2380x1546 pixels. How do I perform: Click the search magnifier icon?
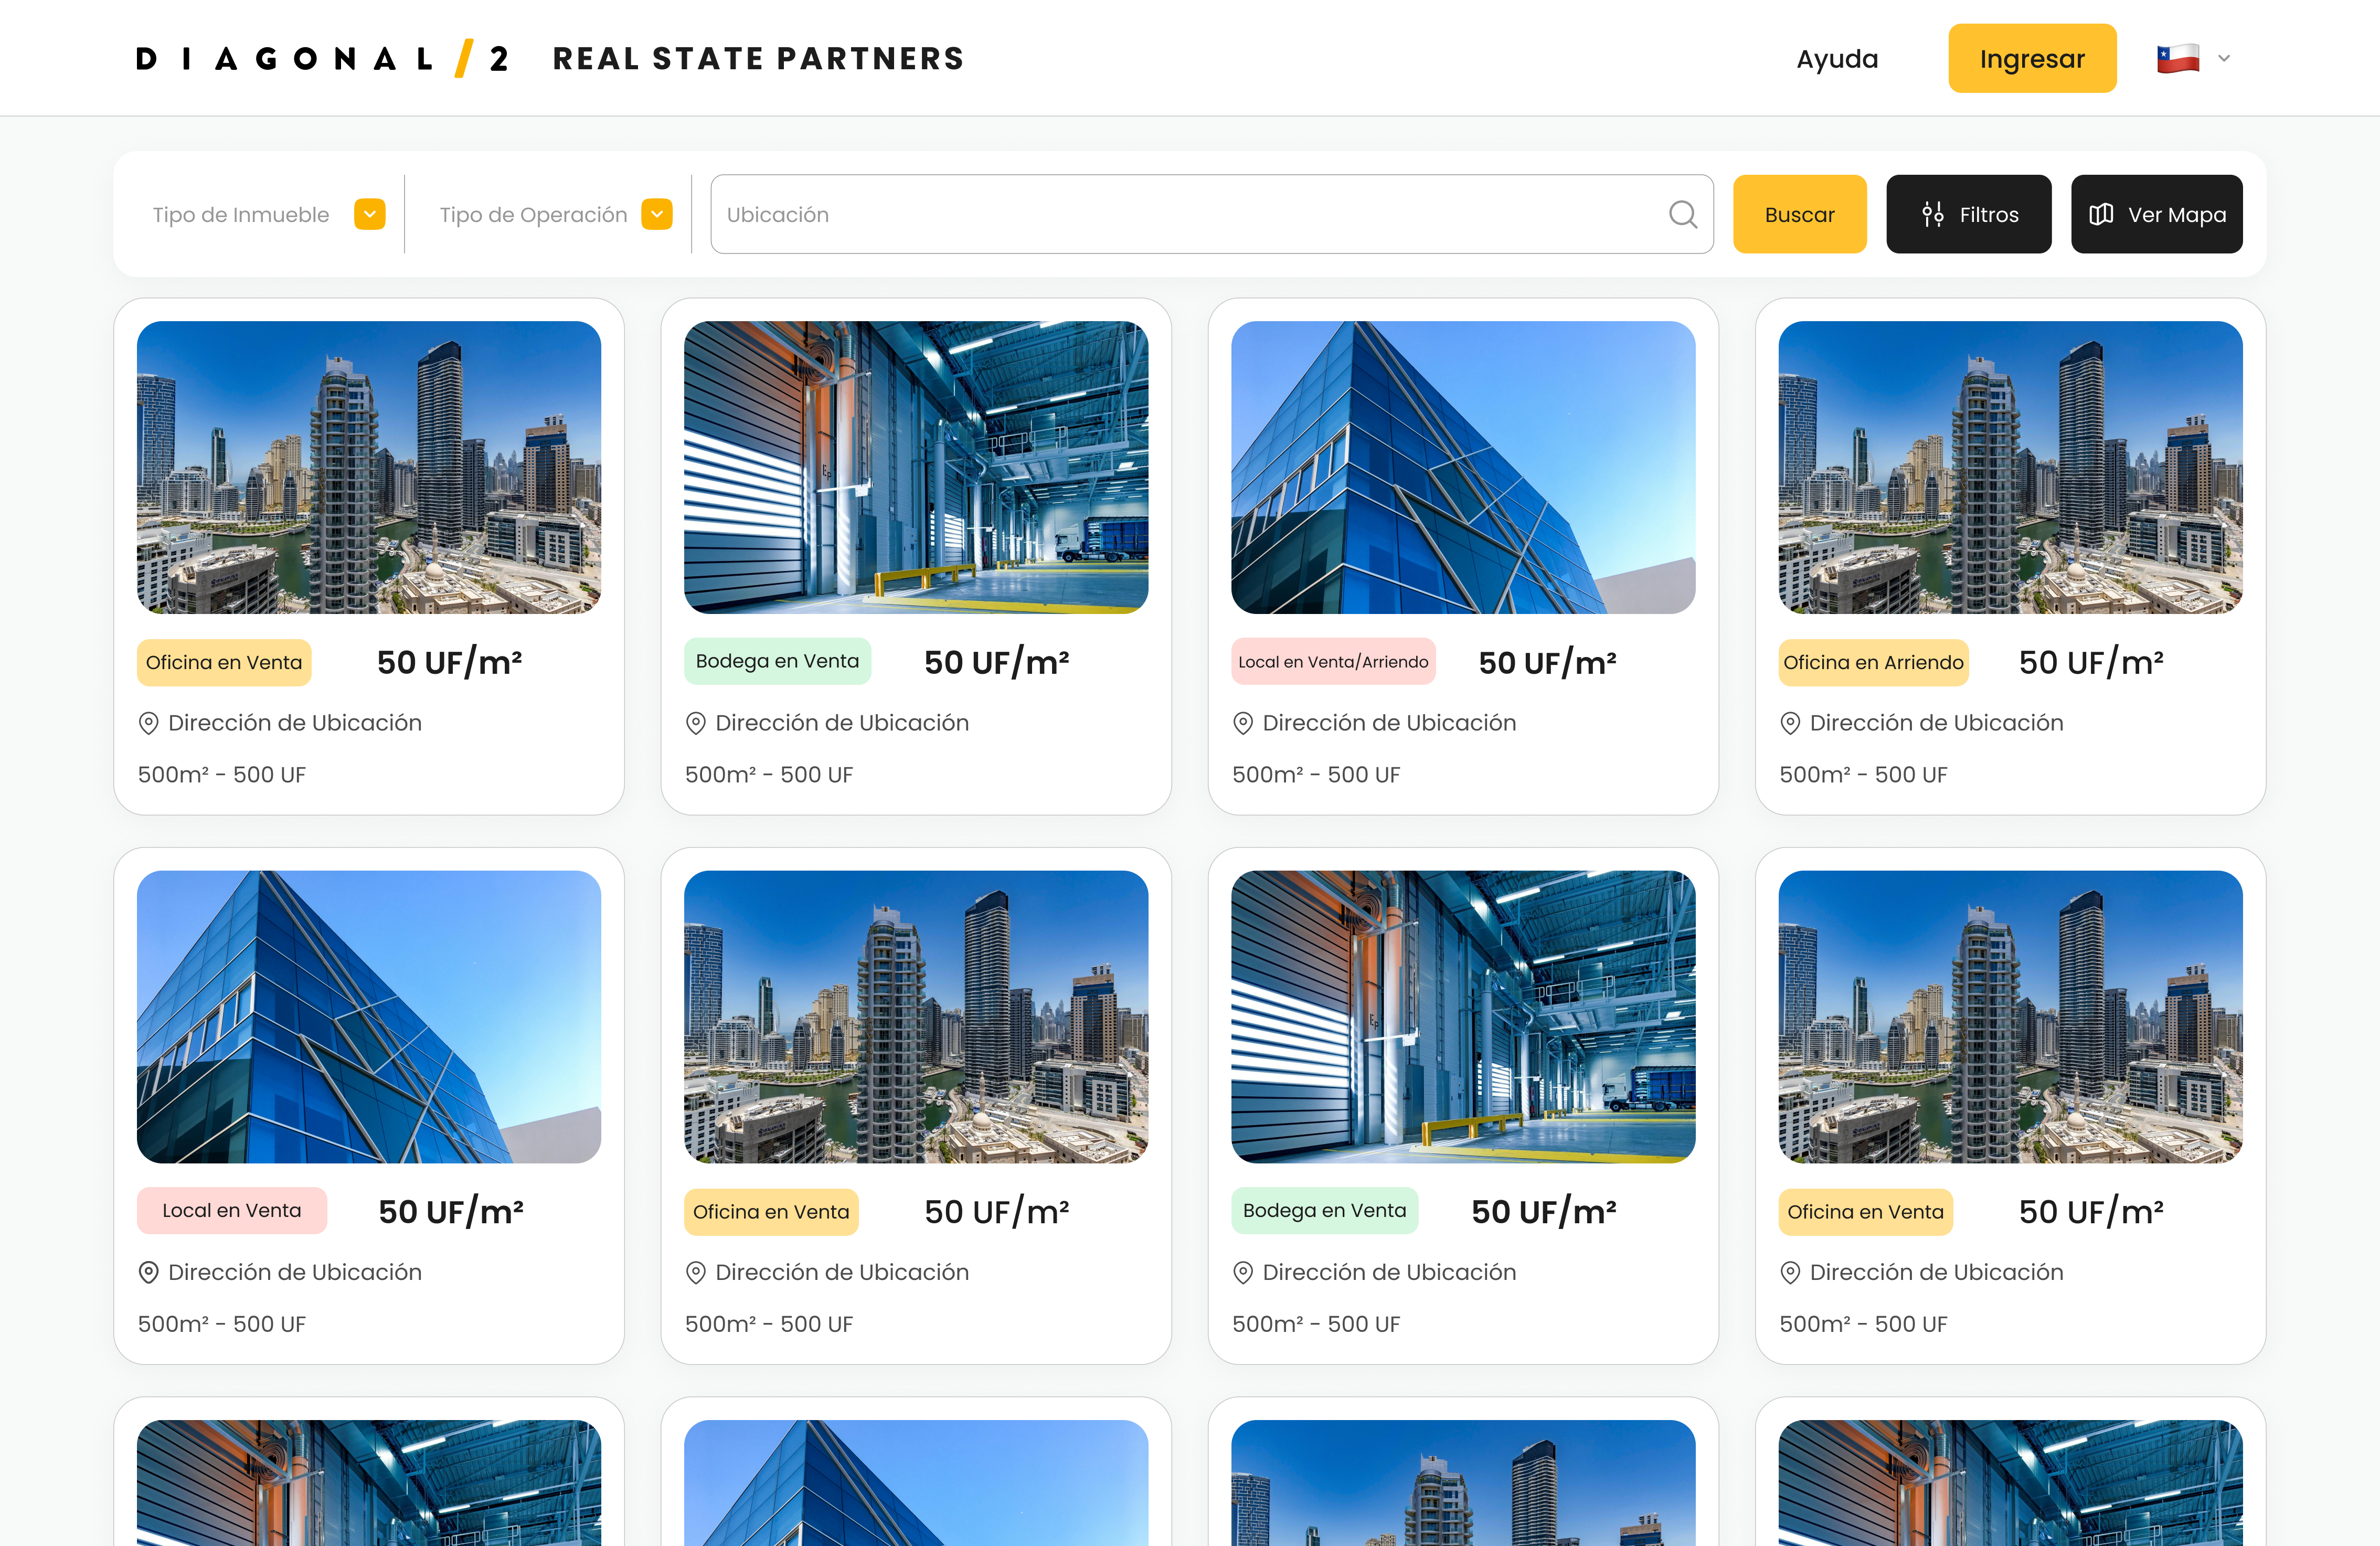click(1683, 214)
